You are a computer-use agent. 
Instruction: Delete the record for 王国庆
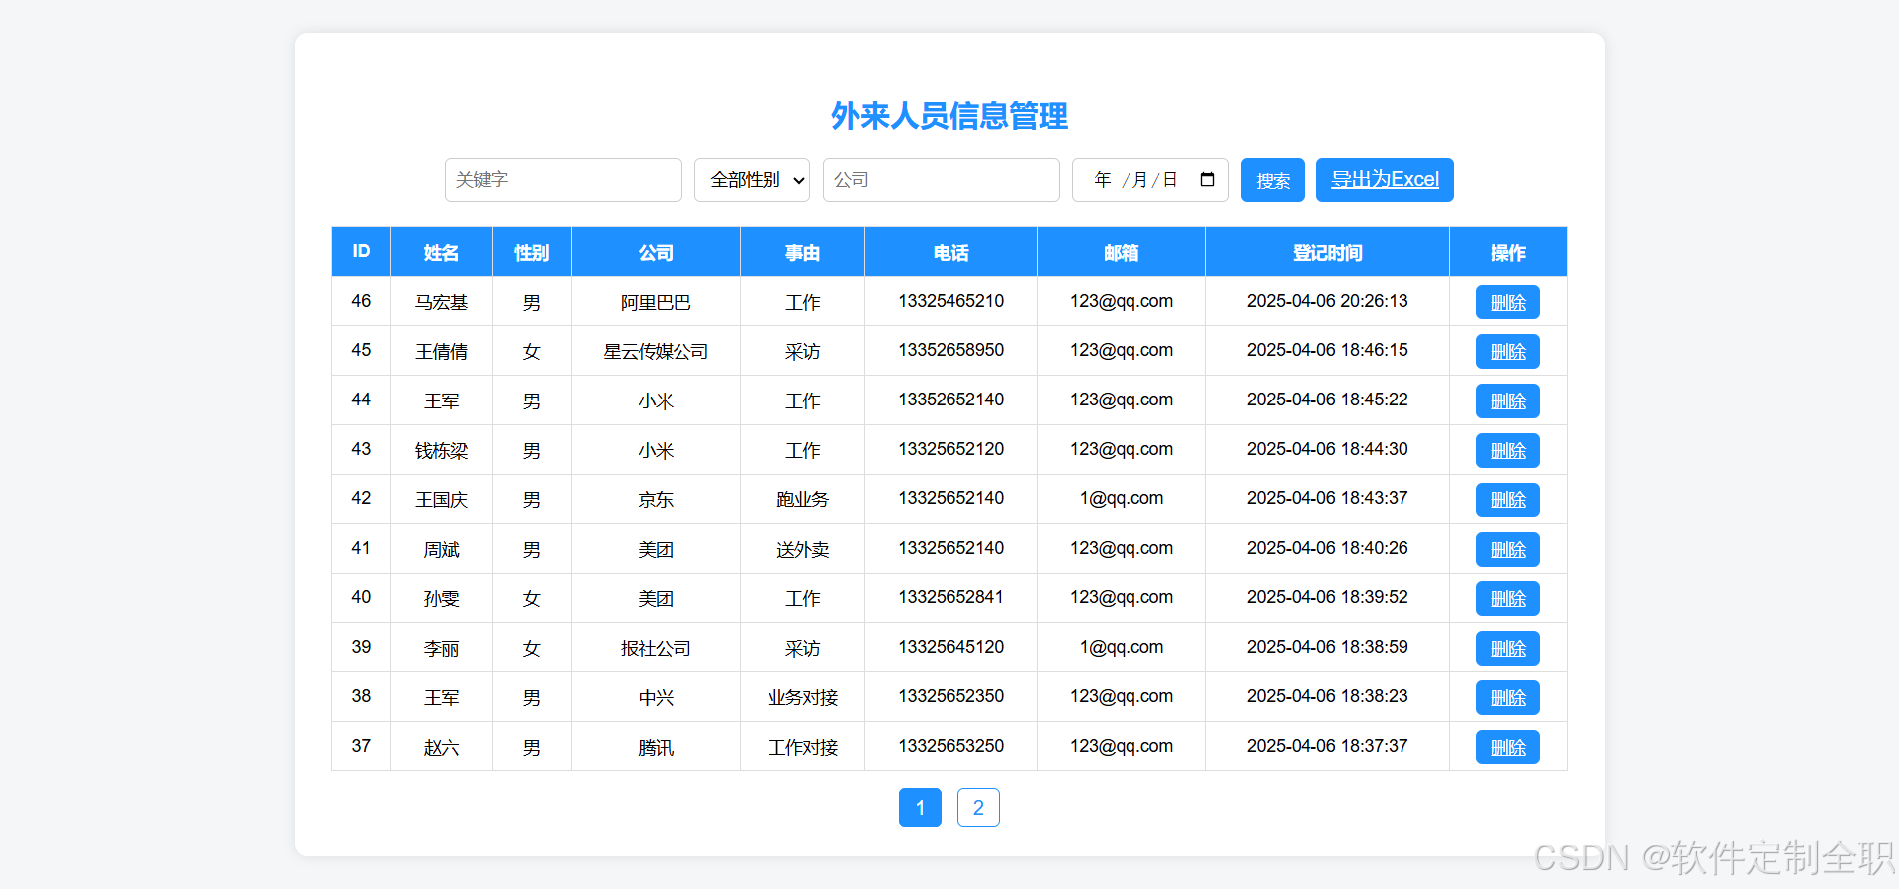(1507, 500)
